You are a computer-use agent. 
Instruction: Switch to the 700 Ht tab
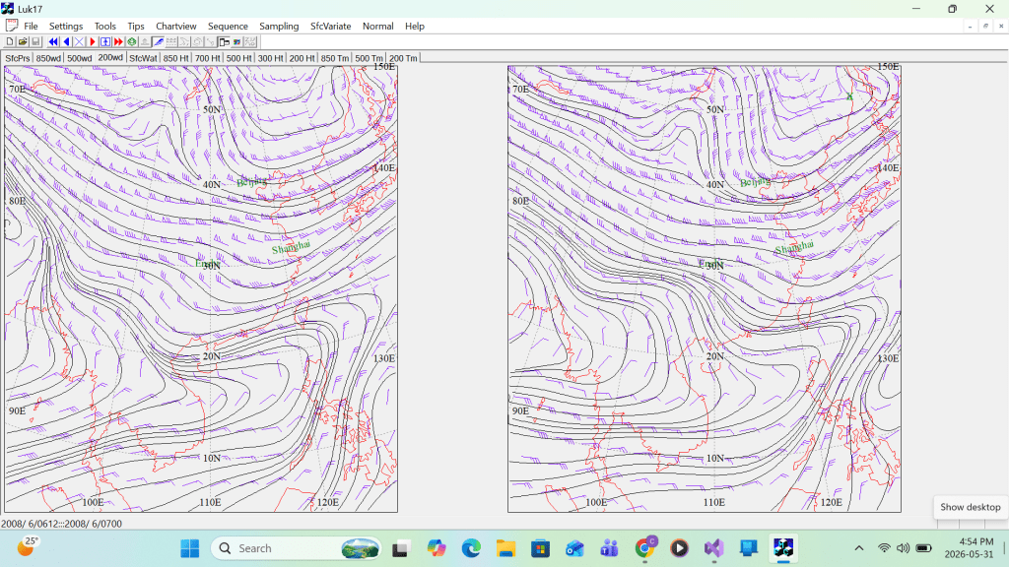(x=207, y=58)
